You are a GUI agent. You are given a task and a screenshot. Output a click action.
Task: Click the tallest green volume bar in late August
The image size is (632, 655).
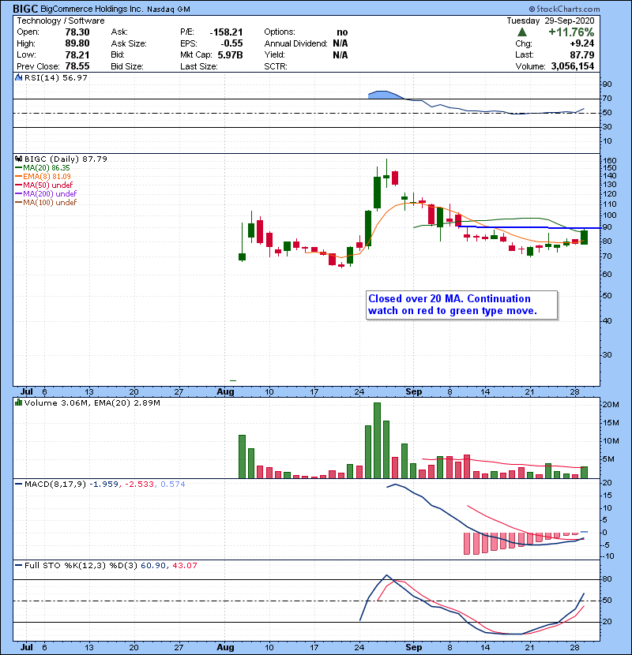(x=377, y=440)
